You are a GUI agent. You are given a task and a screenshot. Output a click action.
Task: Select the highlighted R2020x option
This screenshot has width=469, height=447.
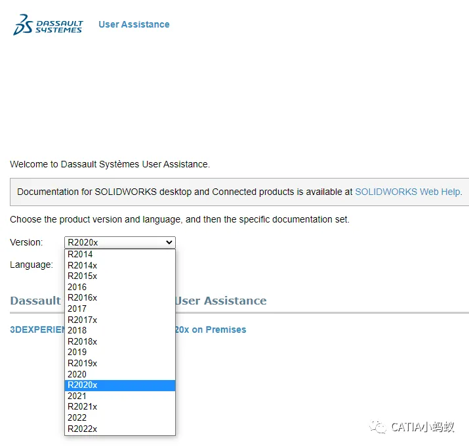click(x=119, y=385)
